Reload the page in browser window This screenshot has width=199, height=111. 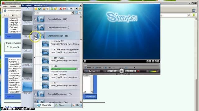pyautogui.click(x=13, y=15)
